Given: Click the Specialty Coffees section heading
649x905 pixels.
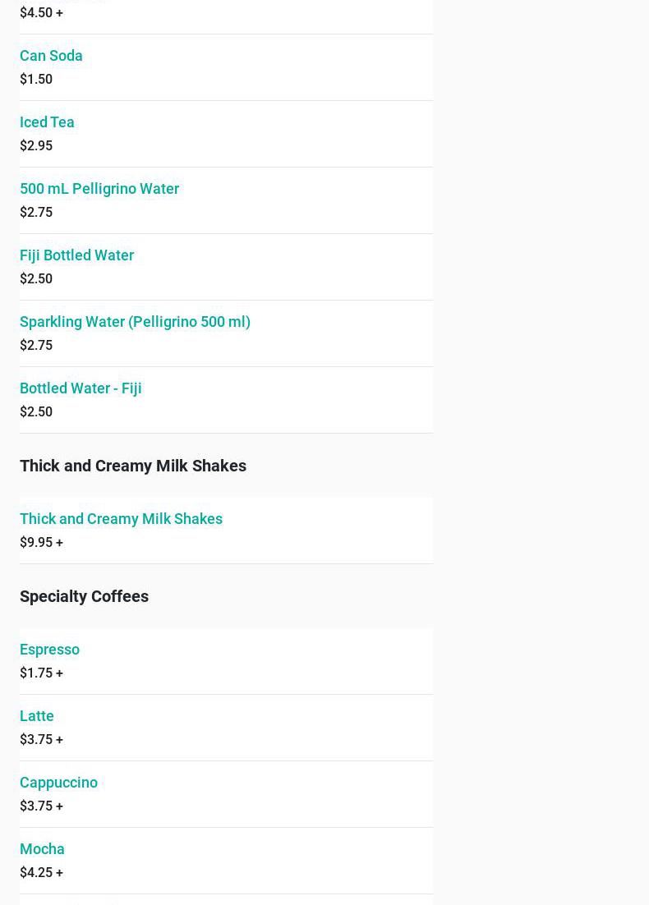Looking at the screenshot, I should [x=85, y=596].
